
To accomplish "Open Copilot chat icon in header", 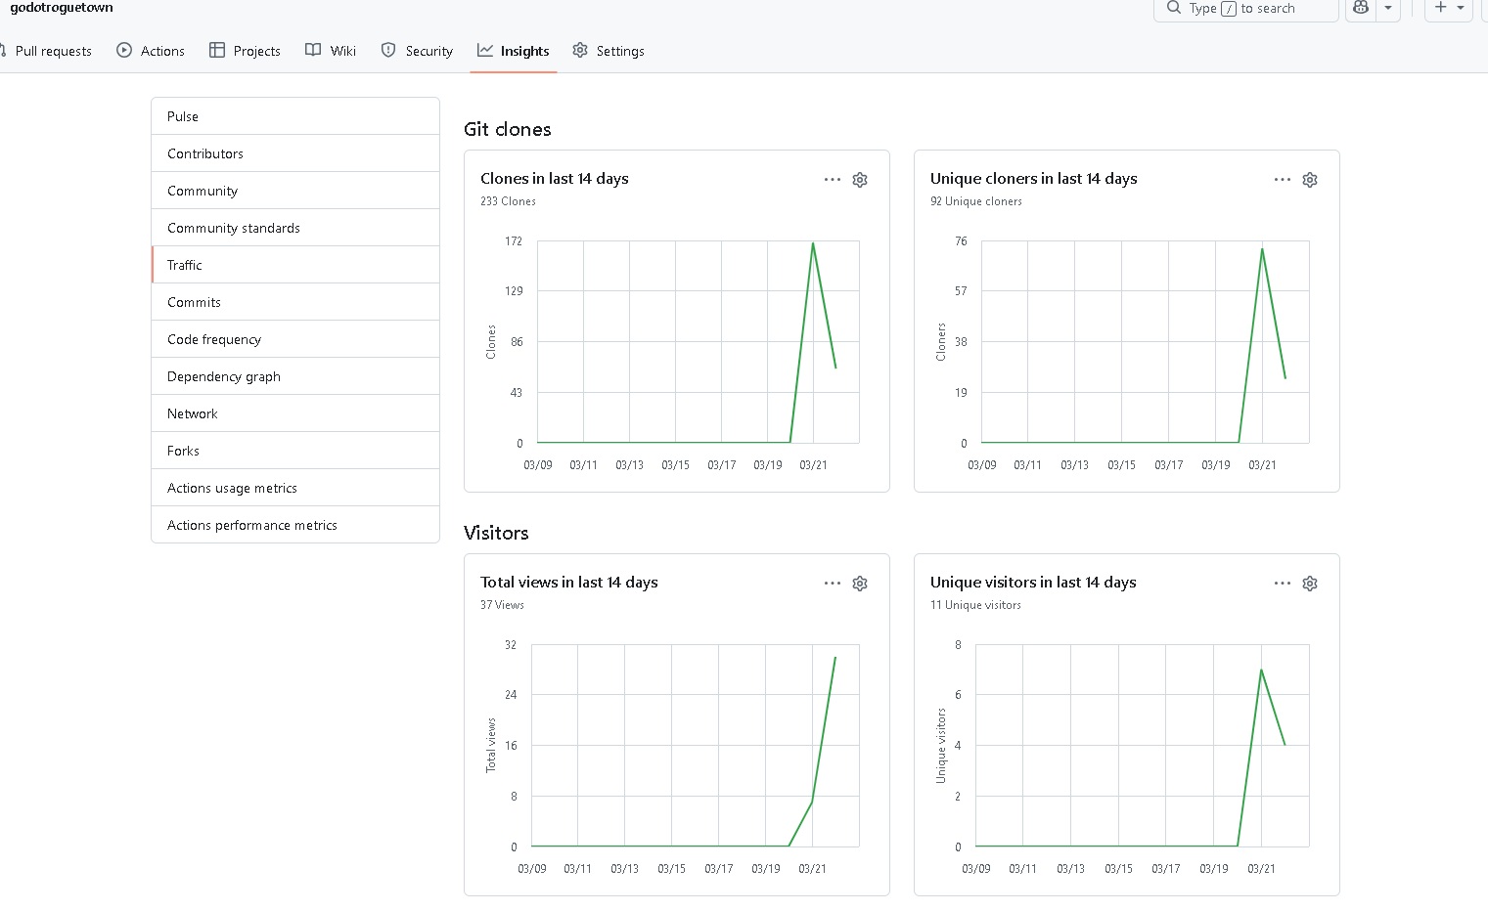I will (x=1360, y=8).
